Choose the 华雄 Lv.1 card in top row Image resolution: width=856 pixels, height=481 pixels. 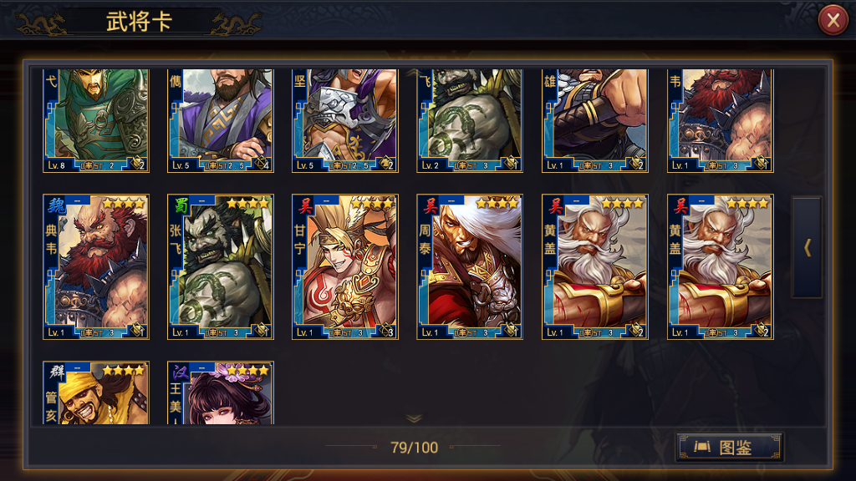coord(594,120)
